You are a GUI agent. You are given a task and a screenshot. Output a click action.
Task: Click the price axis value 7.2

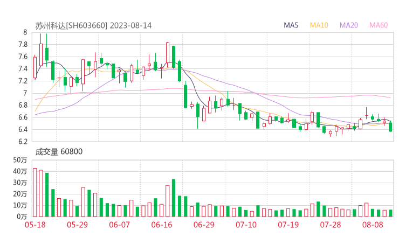point(23,81)
